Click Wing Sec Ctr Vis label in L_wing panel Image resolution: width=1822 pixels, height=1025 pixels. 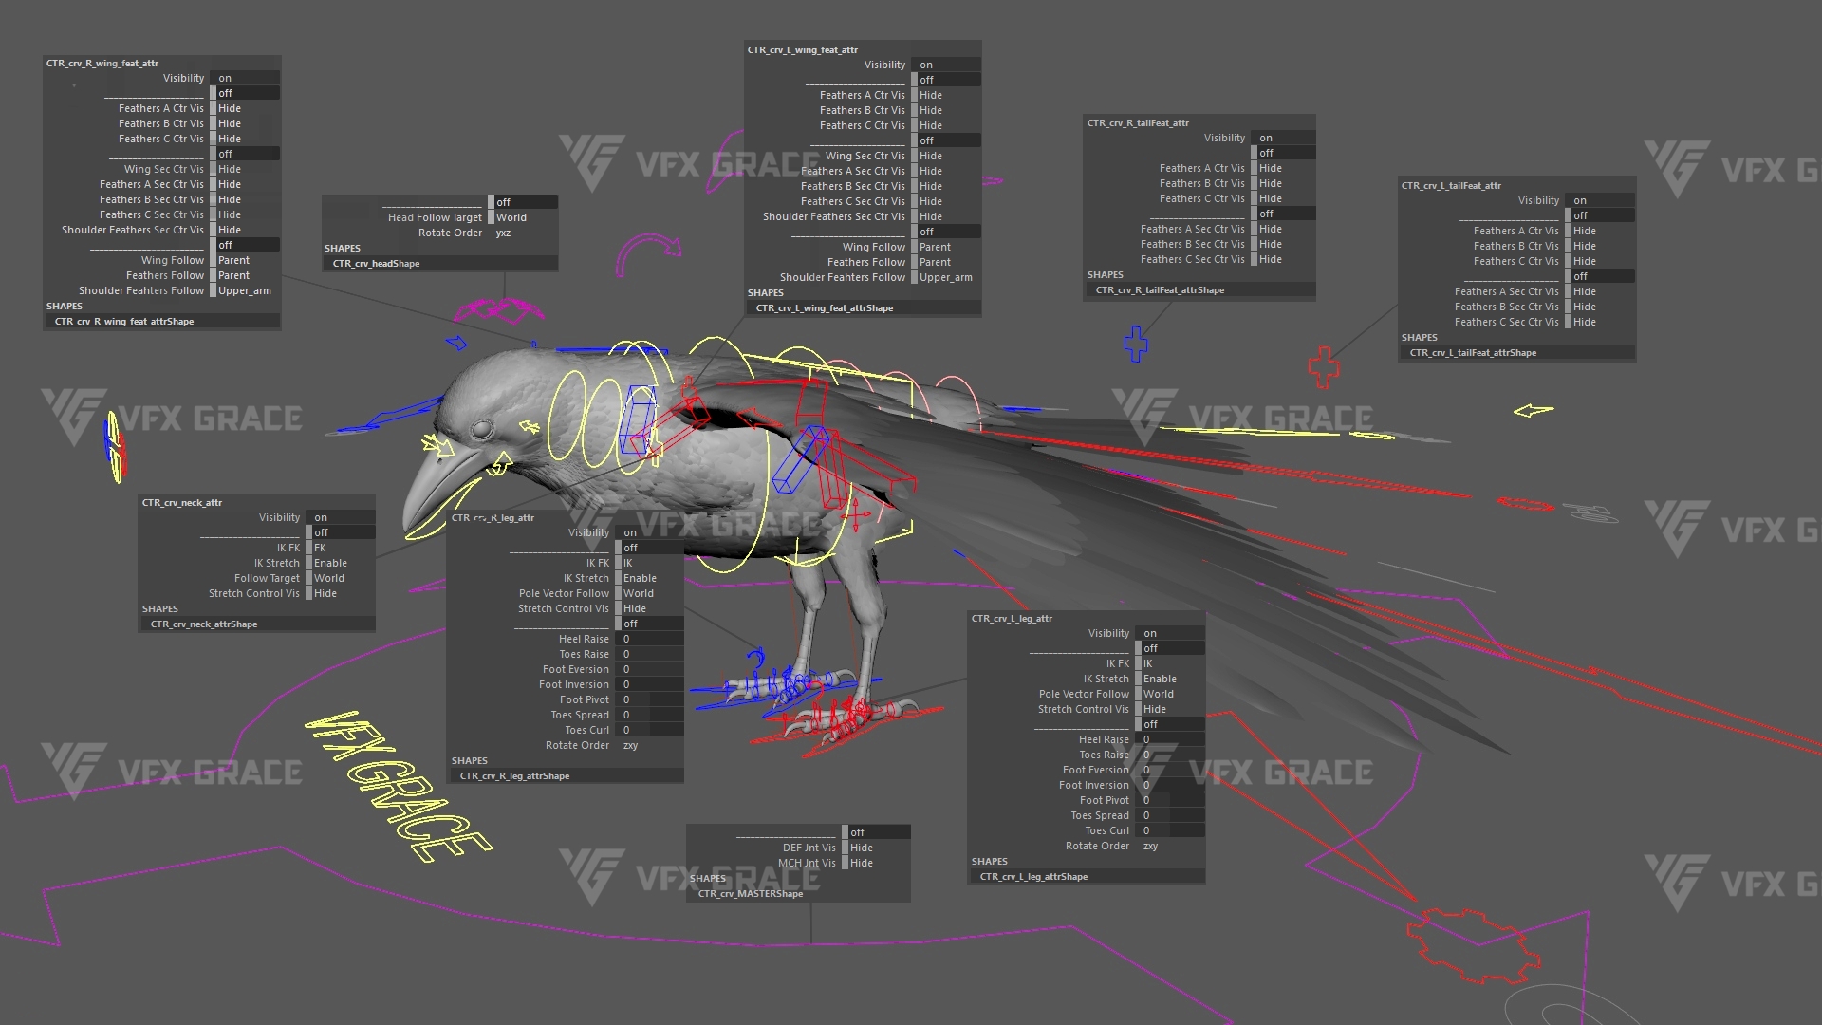(x=865, y=156)
